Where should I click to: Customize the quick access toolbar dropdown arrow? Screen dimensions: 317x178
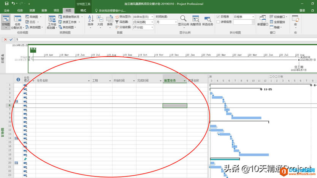29,4
